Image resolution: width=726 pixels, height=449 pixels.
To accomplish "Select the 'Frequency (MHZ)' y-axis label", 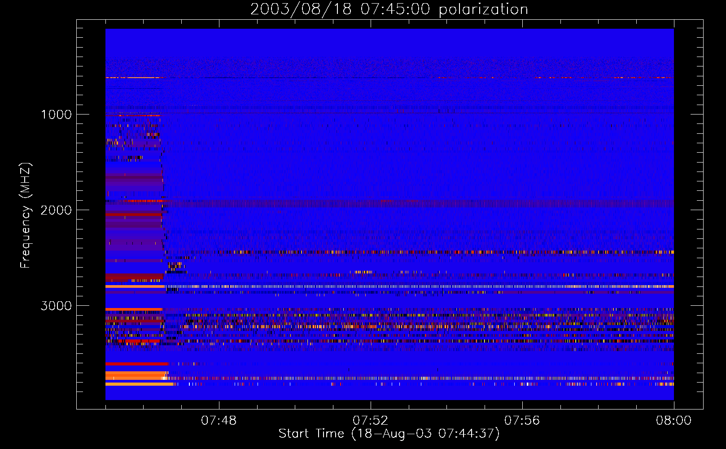I will tap(26, 216).
